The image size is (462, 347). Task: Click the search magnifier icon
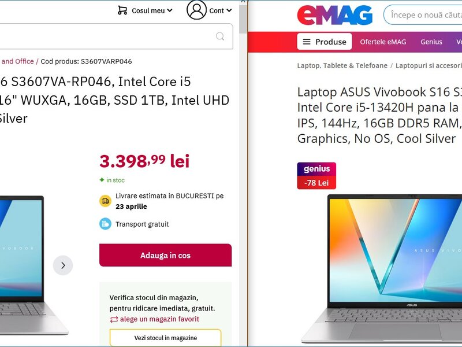point(220,36)
